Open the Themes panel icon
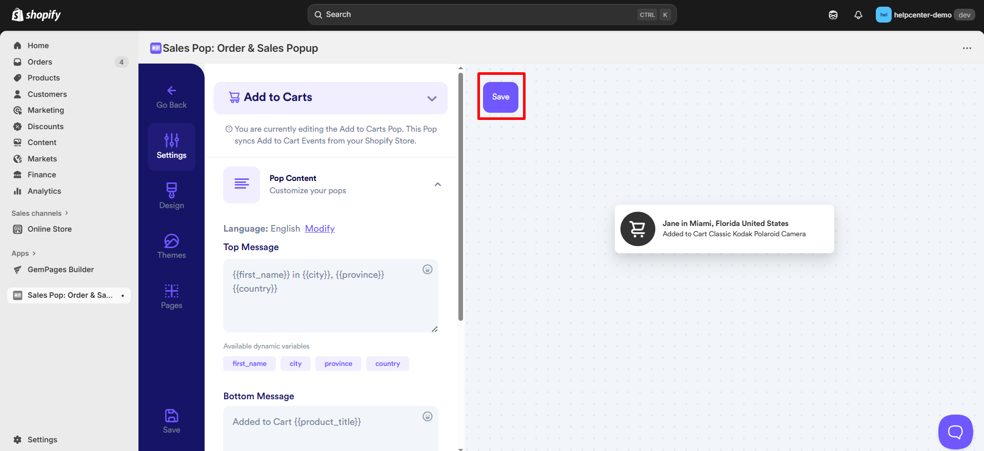The width and height of the screenshot is (984, 451). [171, 240]
